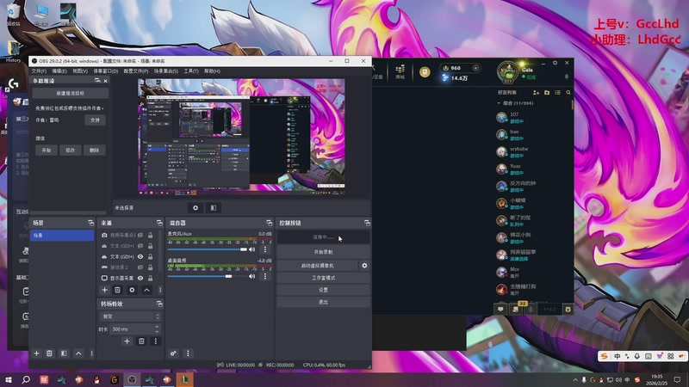Click the add friend icon in the game client
Viewport: 689px width, 387px height.
536,93
